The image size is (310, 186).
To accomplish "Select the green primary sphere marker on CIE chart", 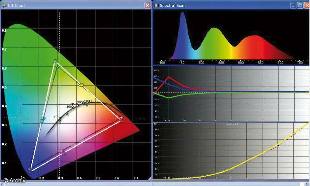I will pos(55,61).
